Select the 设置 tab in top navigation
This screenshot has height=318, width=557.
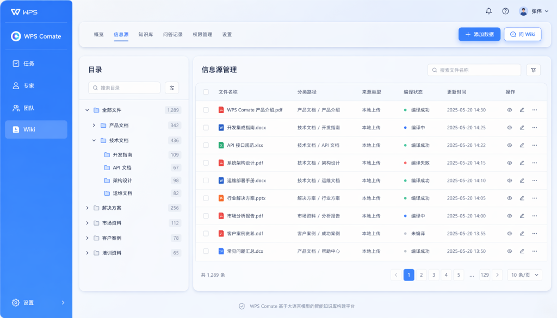[x=227, y=34]
